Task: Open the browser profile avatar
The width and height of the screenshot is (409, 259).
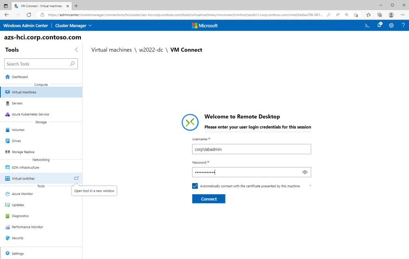Action: [x=391, y=15]
